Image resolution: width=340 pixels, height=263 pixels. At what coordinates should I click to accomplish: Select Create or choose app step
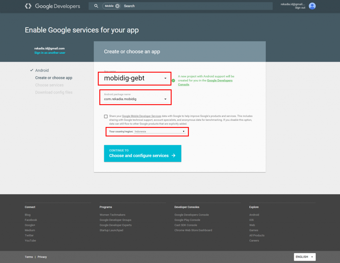53,78
